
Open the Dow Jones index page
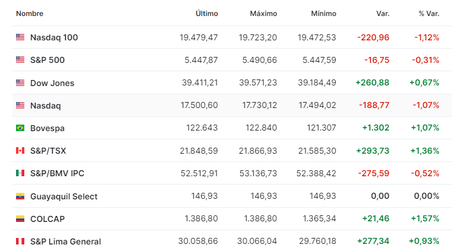point(52,83)
